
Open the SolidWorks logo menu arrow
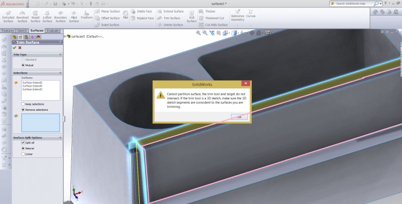coord(28,4)
